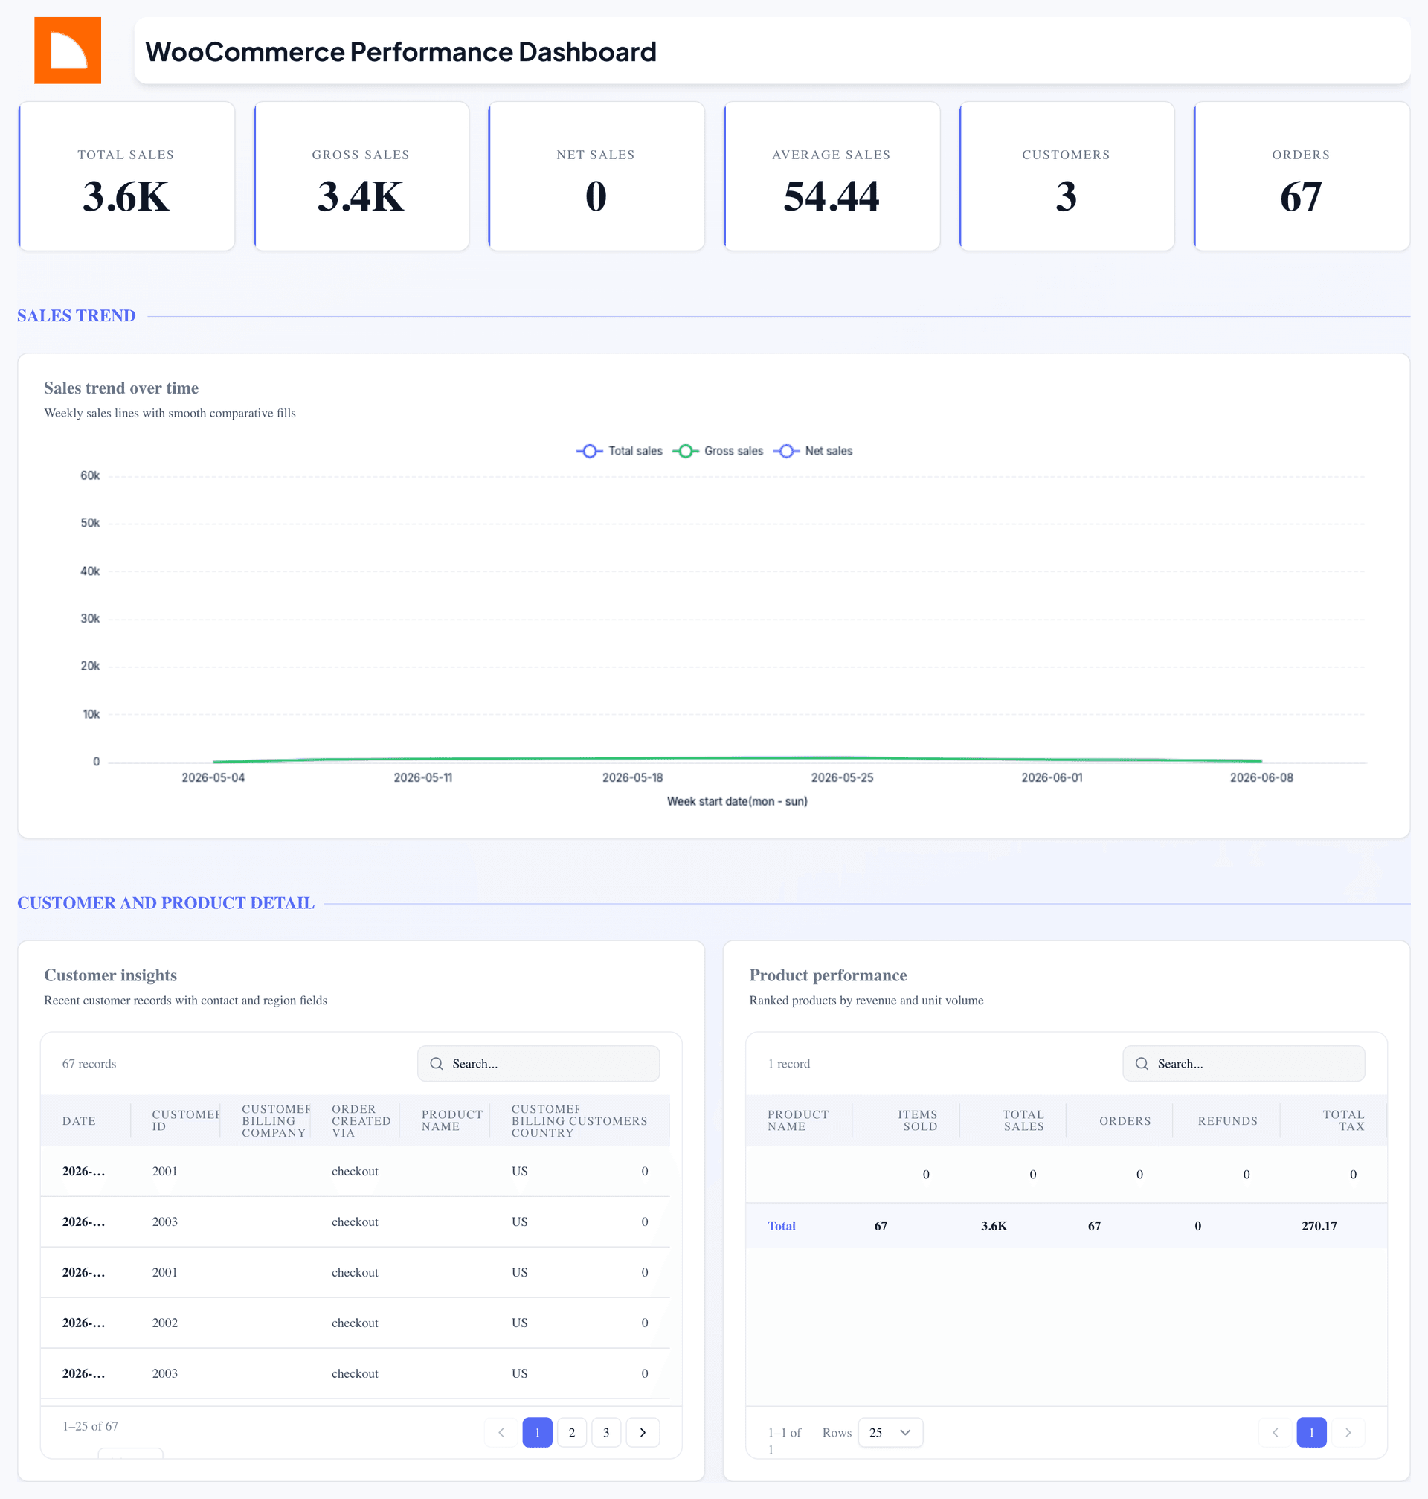The height and width of the screenshot is (1499, 1428).
Task: Sort by Refunds column header
Action: (x=1227, y=1120)
